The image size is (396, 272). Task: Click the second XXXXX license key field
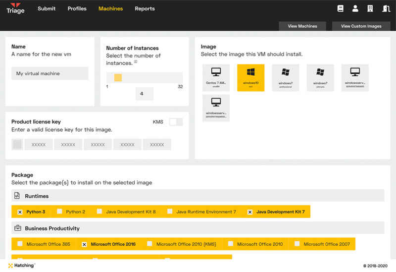(x=68, y=145)
